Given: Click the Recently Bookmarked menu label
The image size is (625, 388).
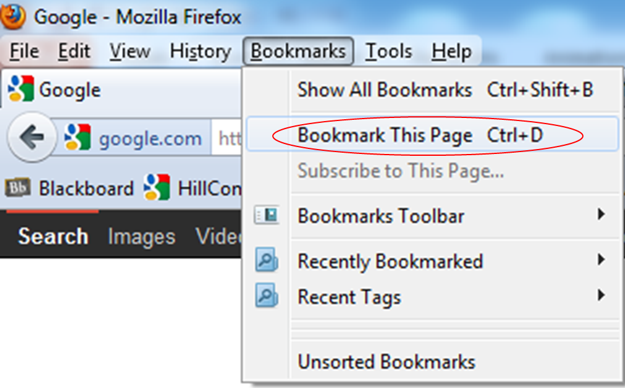Looking at the screenshot, I should click(390, 261).
